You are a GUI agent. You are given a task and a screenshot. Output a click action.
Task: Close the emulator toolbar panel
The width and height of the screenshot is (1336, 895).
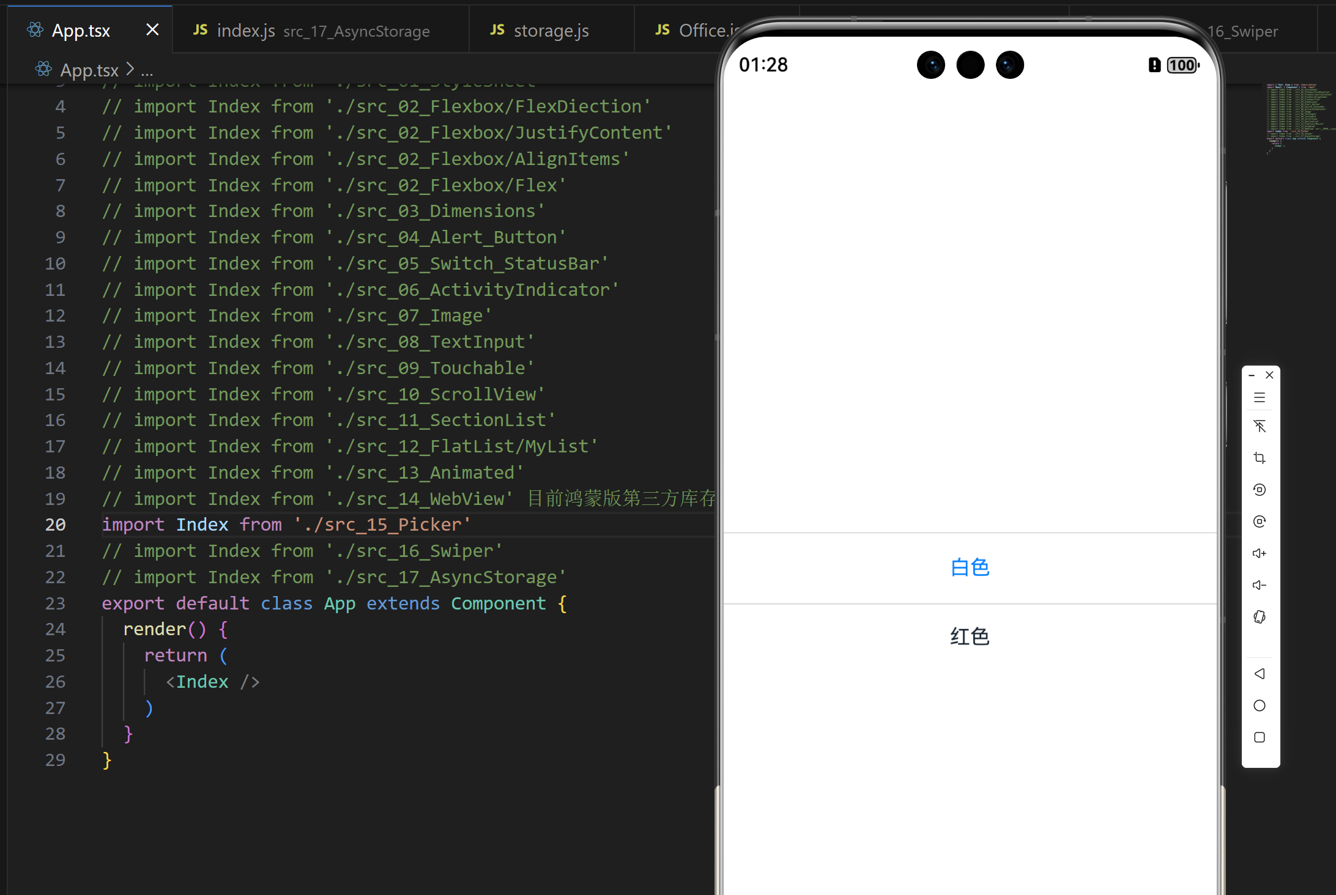tap(1269, 375)
